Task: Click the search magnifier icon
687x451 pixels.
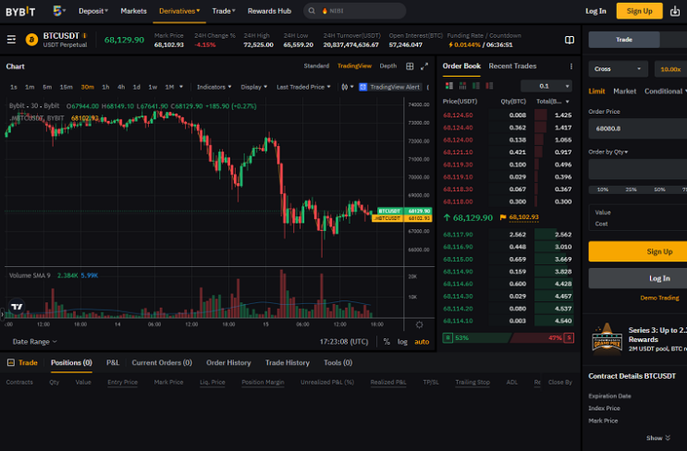Action: coord(312,11)
